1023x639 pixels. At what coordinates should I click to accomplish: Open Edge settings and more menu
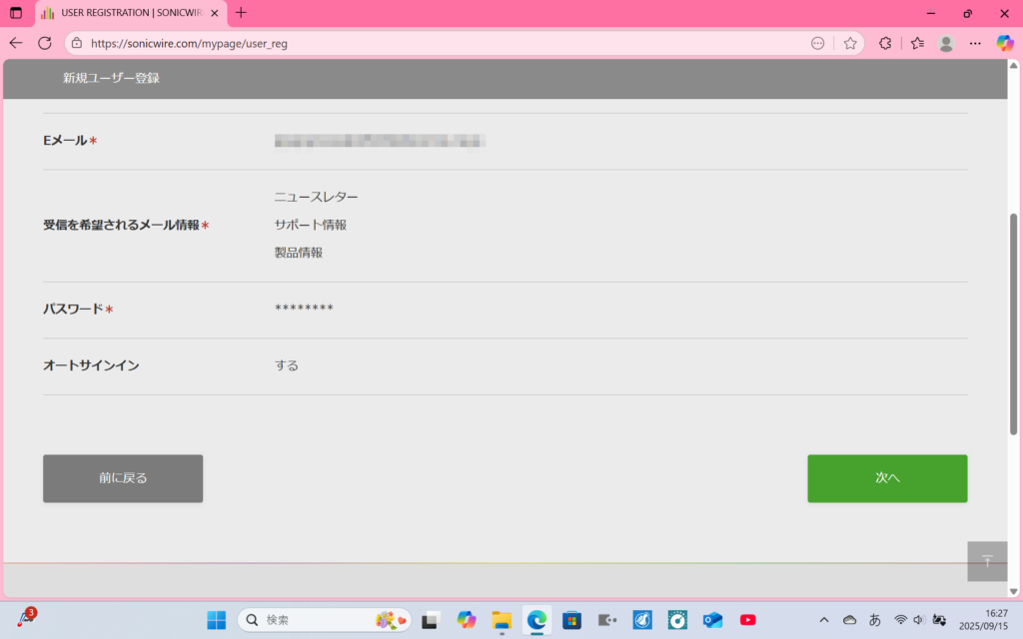pos(976,43)
